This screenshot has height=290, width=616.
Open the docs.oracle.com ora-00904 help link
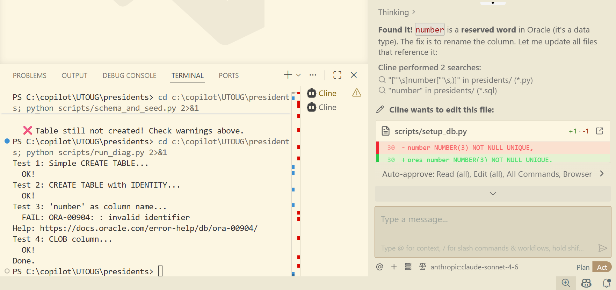point(148,229)
